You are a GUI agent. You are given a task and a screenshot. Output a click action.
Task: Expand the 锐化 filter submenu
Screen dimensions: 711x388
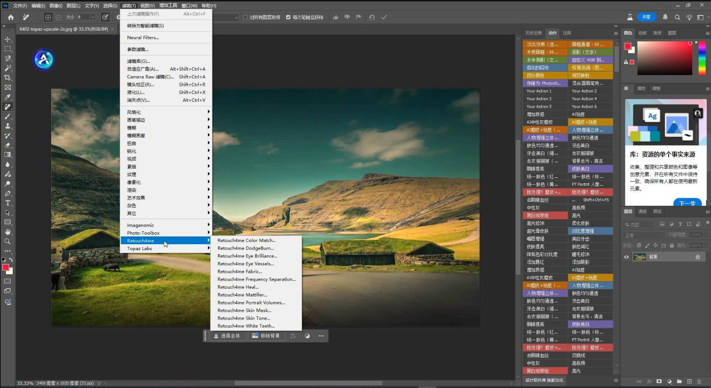(x=165, y=151)
